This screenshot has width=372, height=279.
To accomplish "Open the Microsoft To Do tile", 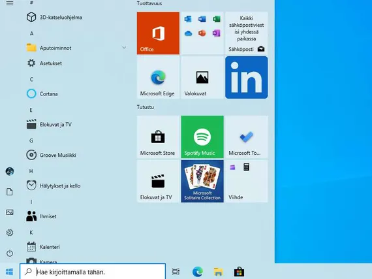I will 247,137.
